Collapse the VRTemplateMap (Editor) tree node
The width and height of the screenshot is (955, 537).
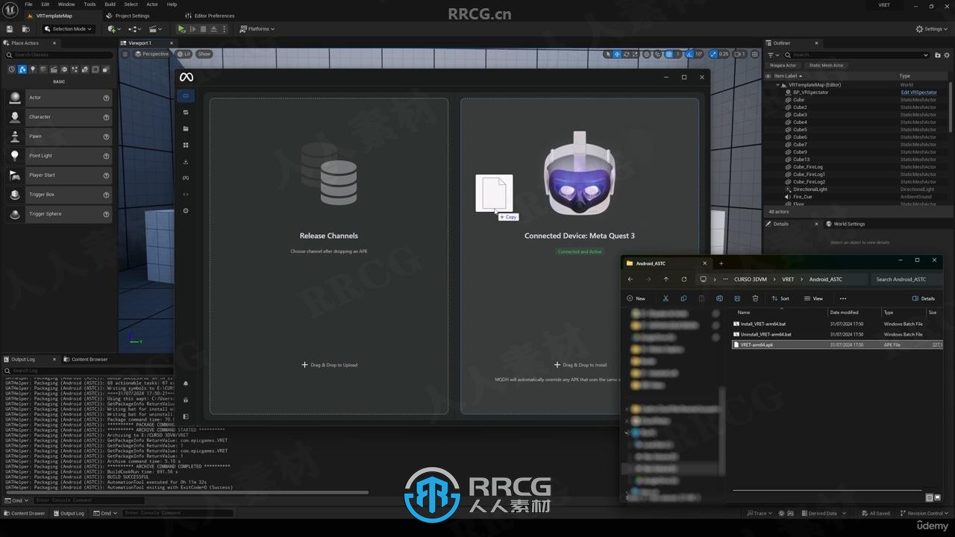click(777, 85)
